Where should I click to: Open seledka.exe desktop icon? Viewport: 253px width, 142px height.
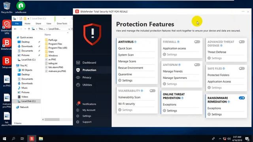[x=21, y=7]
